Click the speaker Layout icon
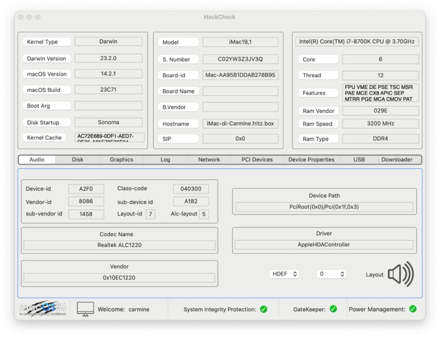Viewport: 440px width, 338px height. click(x=400, y=274)
